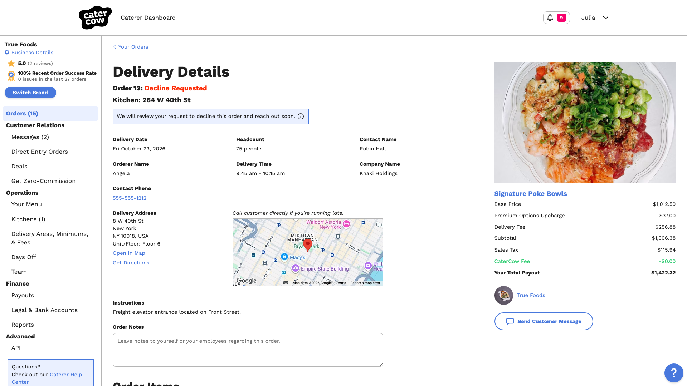Open Reports page
Viewport: 687px width, 386px height.
tap(23, 325)
